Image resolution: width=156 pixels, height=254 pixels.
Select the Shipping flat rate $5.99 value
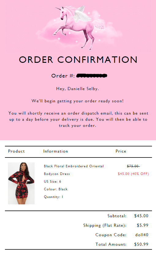tap(143, 225)
